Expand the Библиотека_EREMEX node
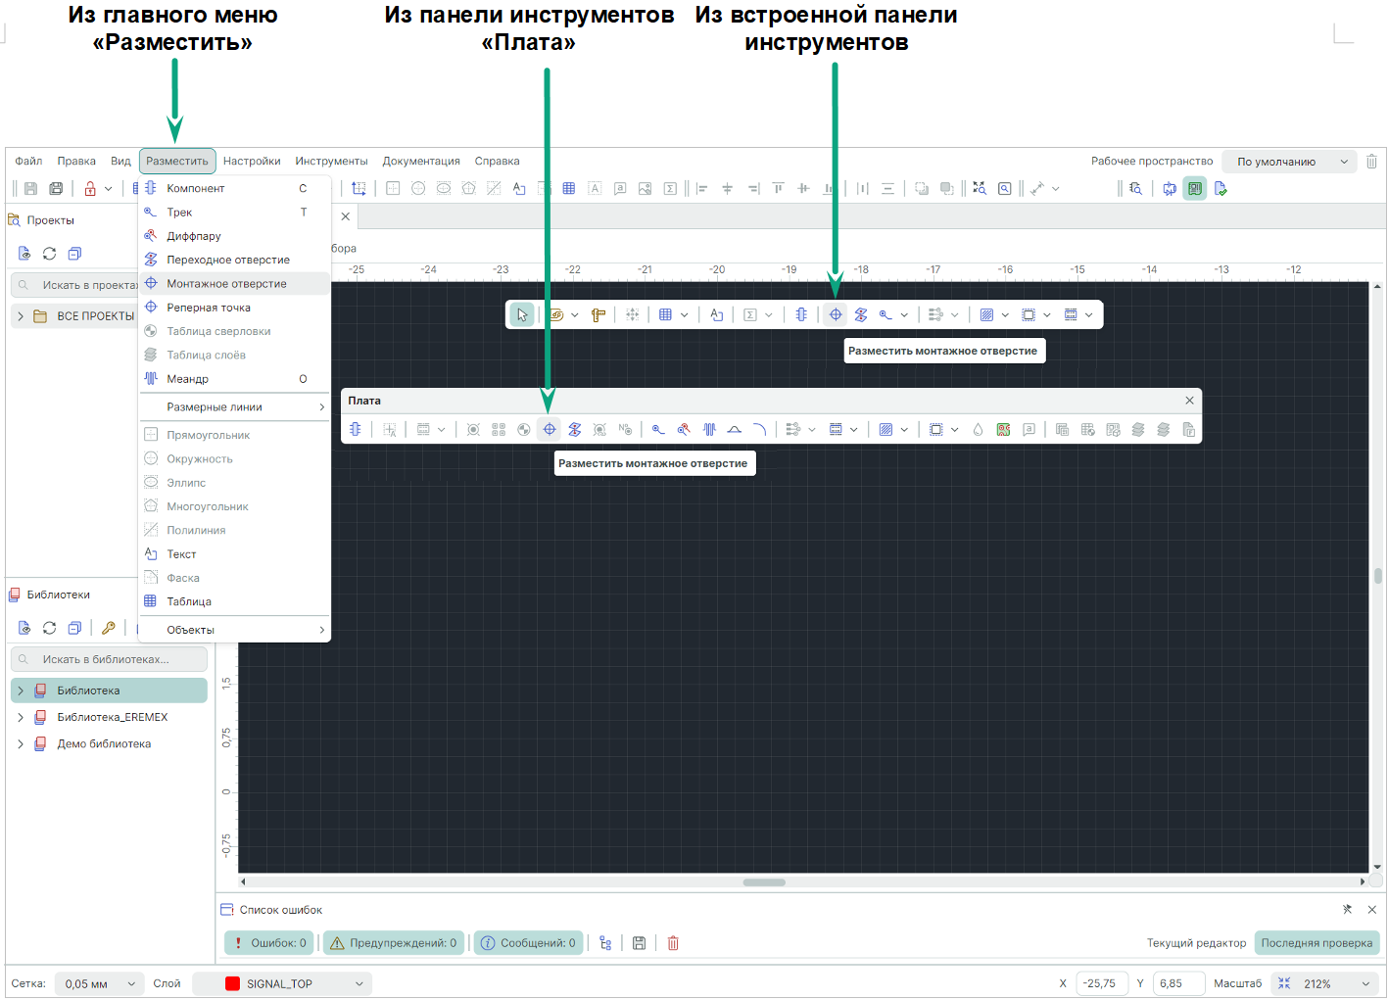 click(x=21, y=717)
